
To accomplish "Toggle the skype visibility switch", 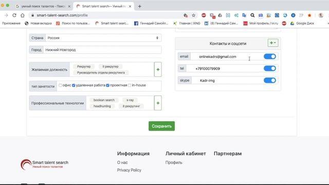I will coord(270,80).
